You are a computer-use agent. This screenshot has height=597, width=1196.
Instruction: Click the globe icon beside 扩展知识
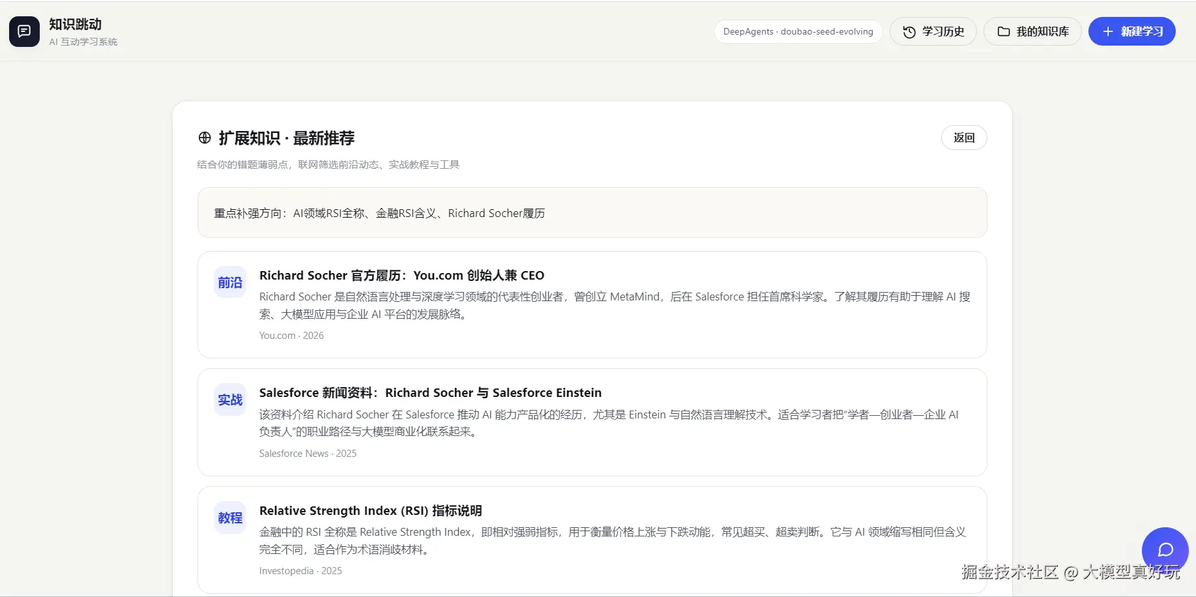tap(205, 138)
